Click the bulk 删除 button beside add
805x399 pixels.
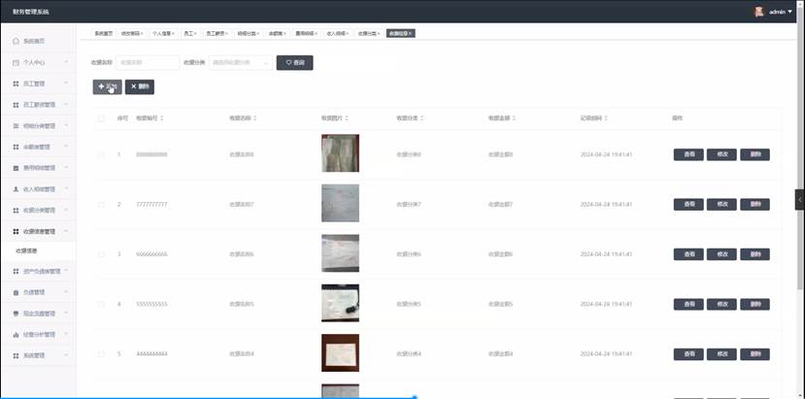click(140, 86)
